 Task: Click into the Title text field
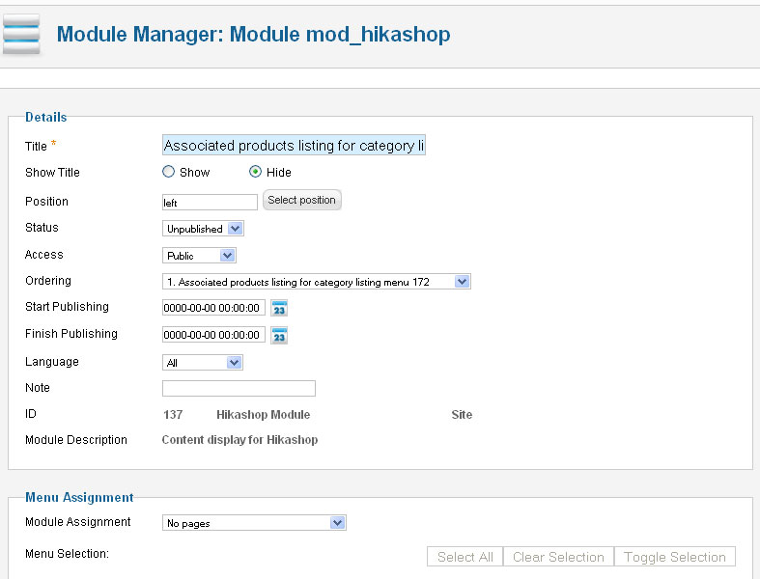(x=294, y=146)
